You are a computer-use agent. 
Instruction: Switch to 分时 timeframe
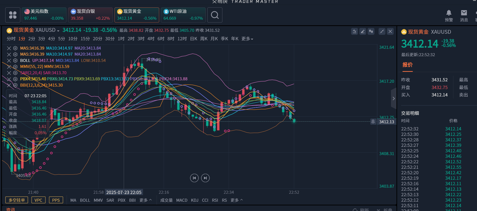coord(11,39)
